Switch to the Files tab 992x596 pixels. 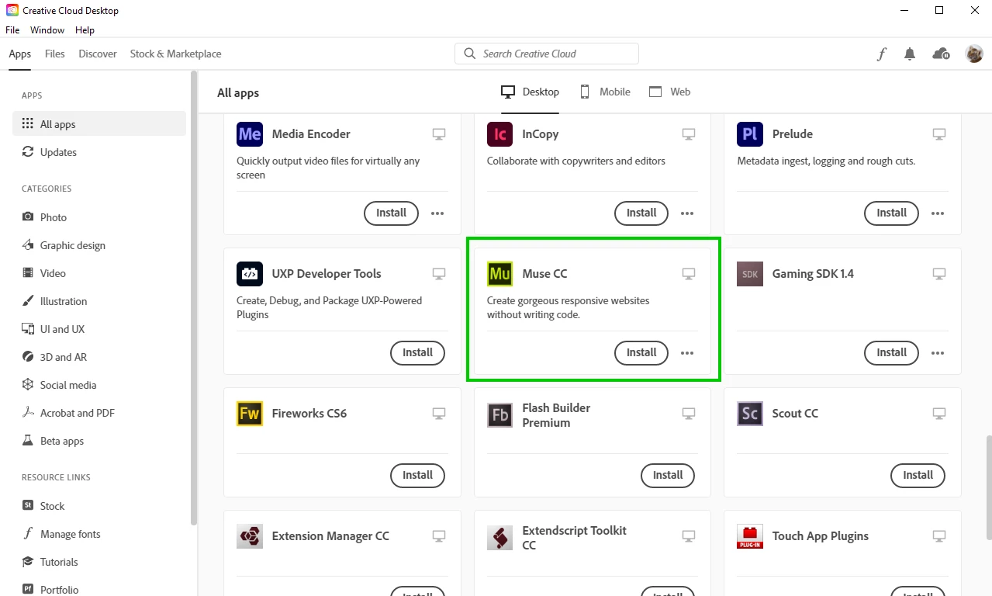55,54
